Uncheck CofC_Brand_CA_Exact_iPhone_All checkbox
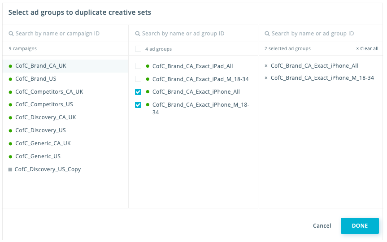 pyautogui.click(x=138, y=92)
